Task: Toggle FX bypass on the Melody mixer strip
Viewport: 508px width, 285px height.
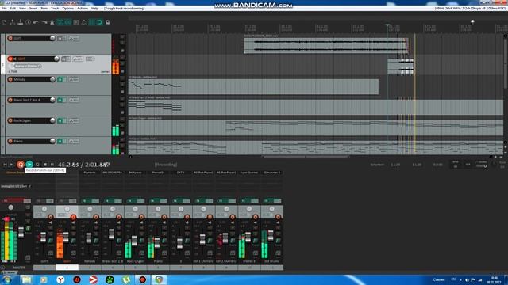Action: coord(96,201)
